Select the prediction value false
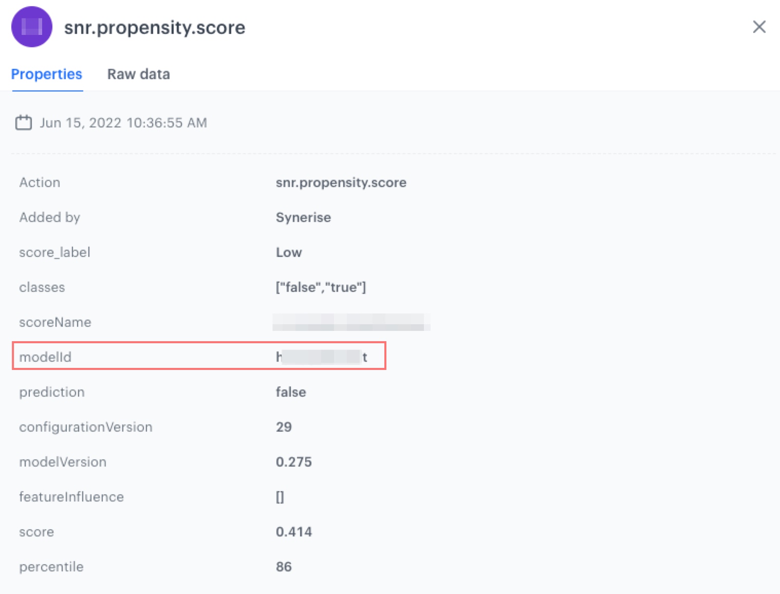780x594 pixels. [x=291, y=392]
